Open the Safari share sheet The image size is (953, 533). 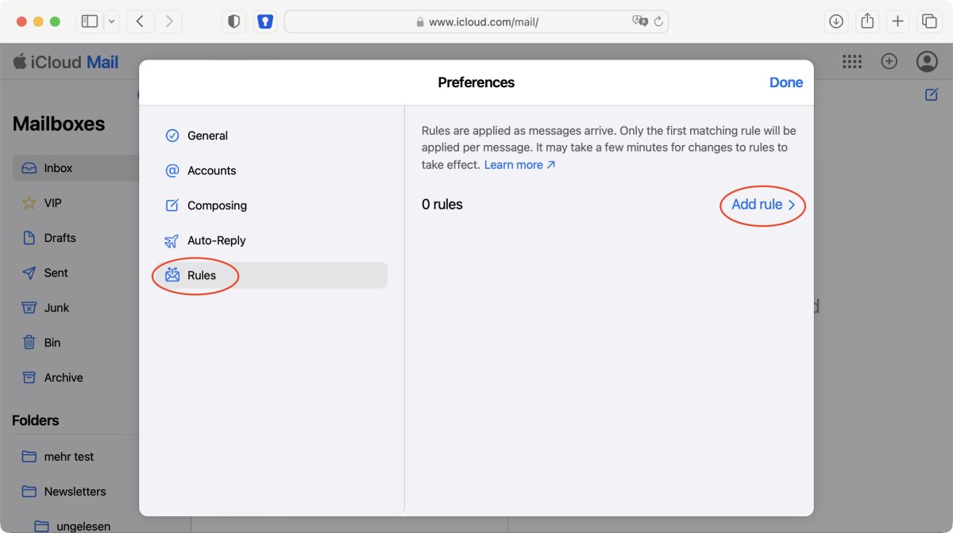coord(866,21)
